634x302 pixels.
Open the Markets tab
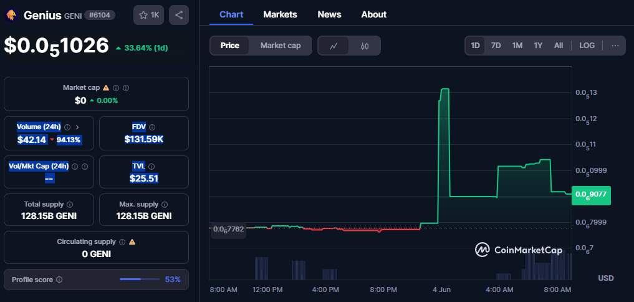(280, 14)
